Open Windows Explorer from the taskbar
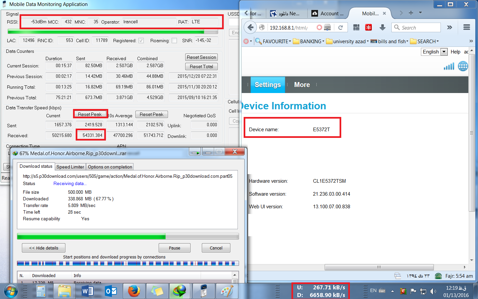The height and width of the screenshot is (299, 478). 64,291
